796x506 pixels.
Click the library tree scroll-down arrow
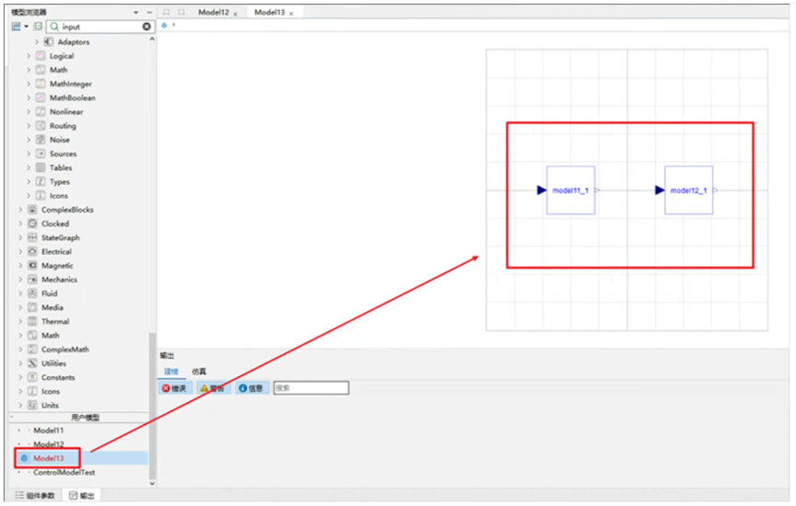click(152, 483)
